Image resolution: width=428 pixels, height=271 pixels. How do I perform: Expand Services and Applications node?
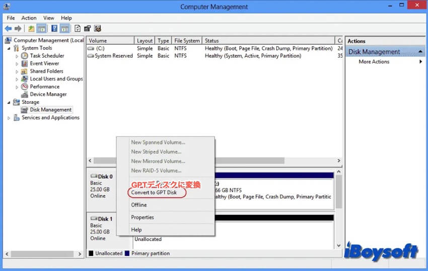pos(9,118)
